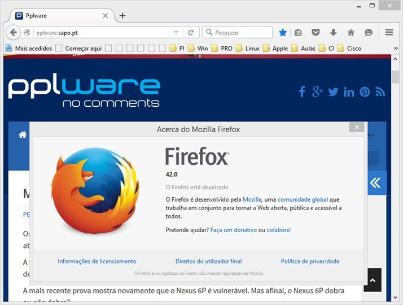Click the vertical scrollbar thumb
The width and height of the screenshot is (403, 305).
(x=396, y=76)
